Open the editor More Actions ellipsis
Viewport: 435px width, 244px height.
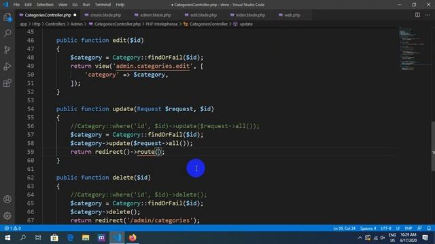pyautogui.click(x=428, y=15)
